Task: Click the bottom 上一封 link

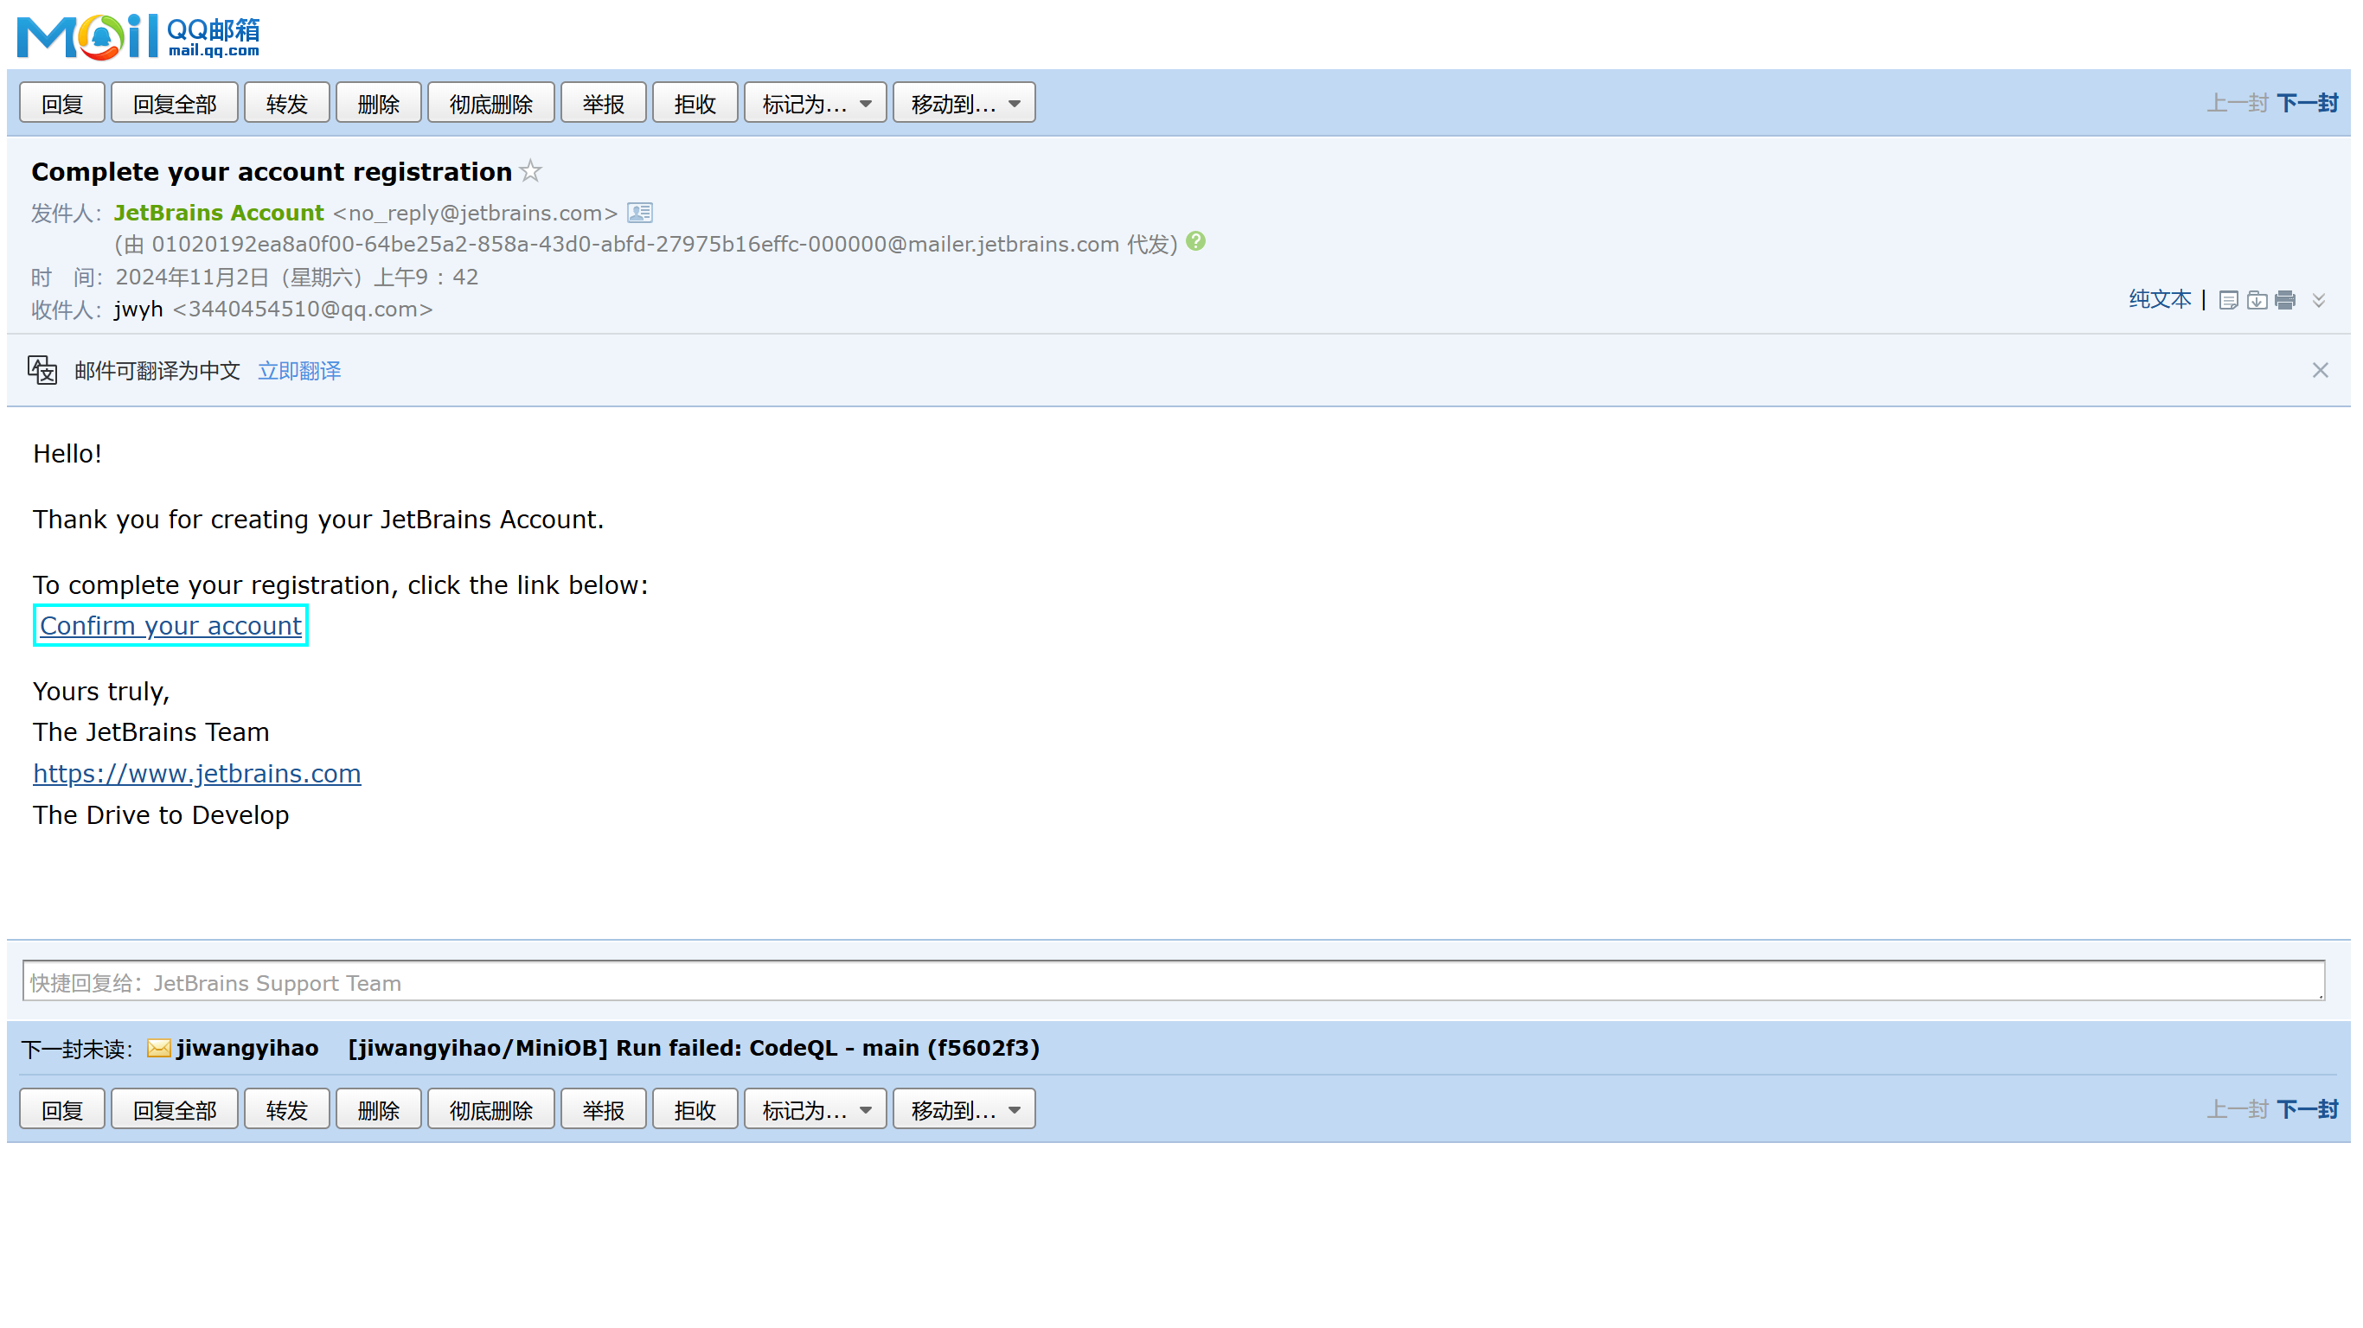Action: coord(2238,1110)
